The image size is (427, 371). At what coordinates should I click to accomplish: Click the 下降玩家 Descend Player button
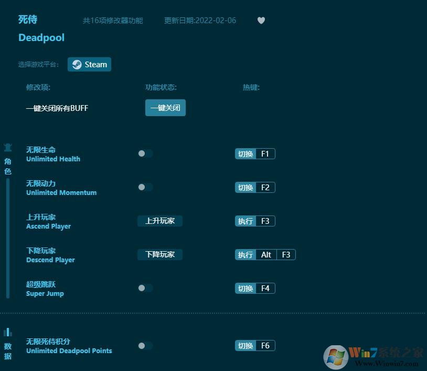(x=160, y=254)
